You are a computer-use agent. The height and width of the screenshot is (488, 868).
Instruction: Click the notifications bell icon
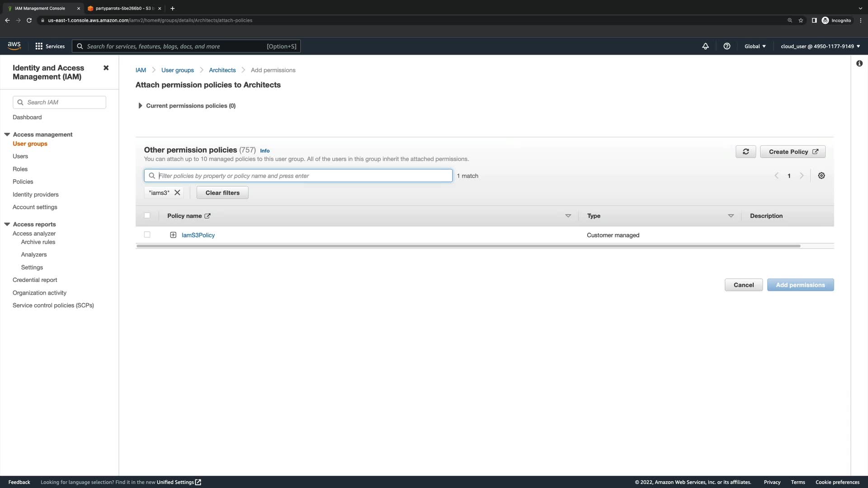[x=705, y=46]
